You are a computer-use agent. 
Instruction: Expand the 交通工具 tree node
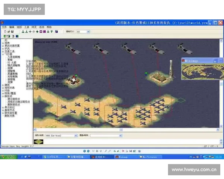tap(3, 51)
